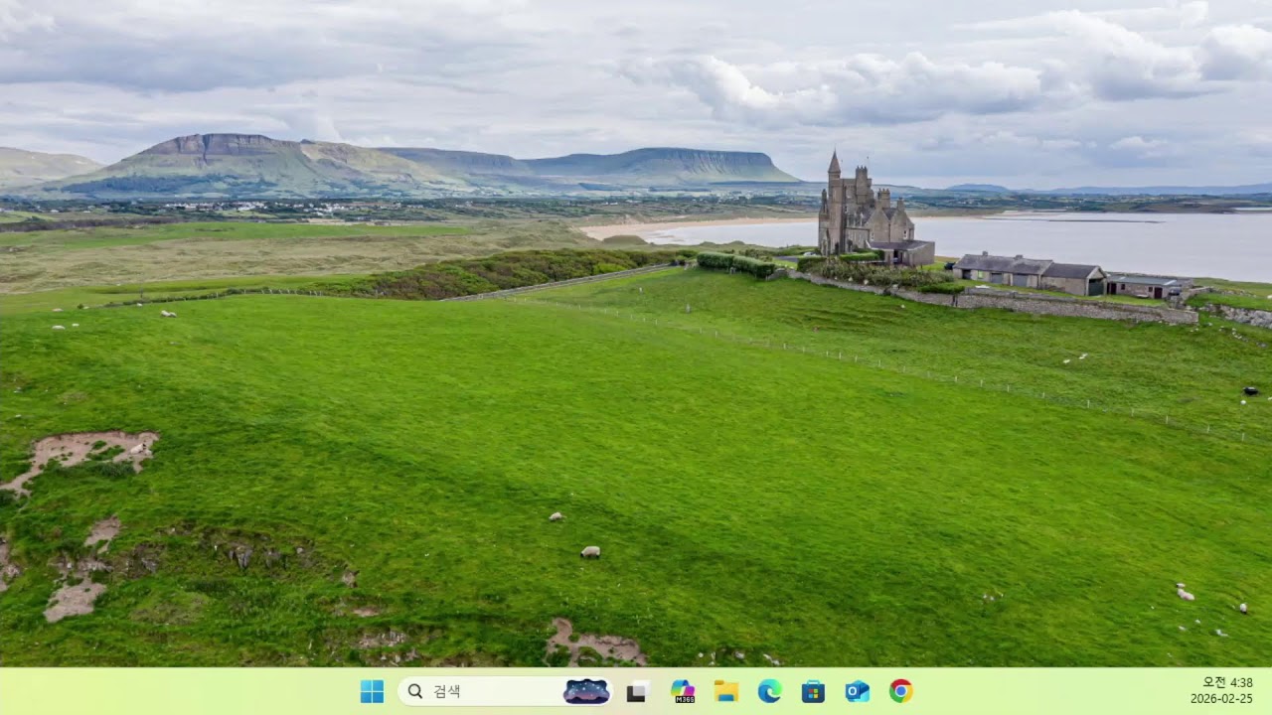Open File Explorer from the taskbar
This screenshot has width=1272, height=715.
pos(726,691)
